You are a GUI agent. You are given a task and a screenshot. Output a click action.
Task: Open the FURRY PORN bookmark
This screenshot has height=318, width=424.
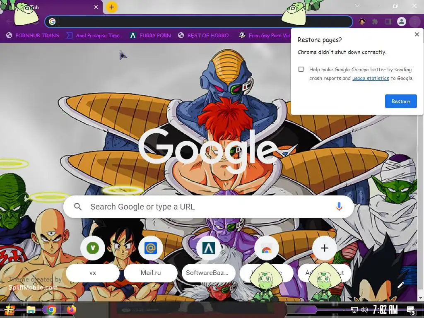coord(150,36)
